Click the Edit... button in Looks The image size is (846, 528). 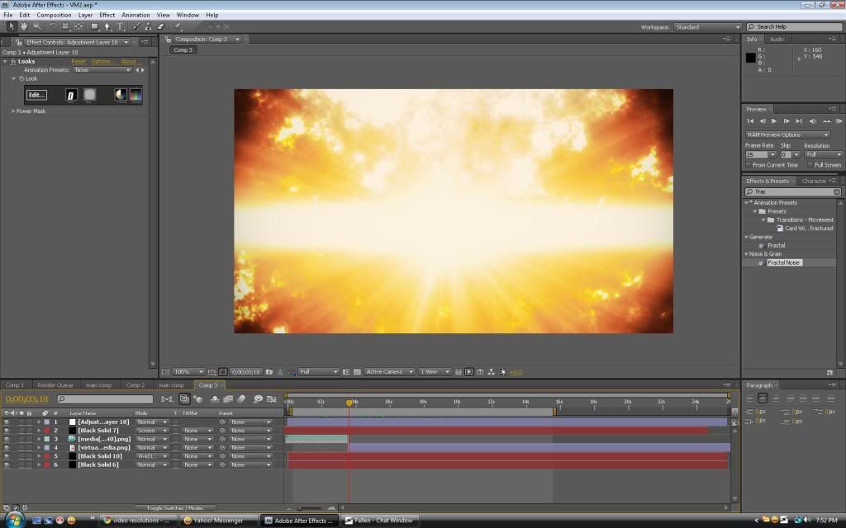(36, 95)
